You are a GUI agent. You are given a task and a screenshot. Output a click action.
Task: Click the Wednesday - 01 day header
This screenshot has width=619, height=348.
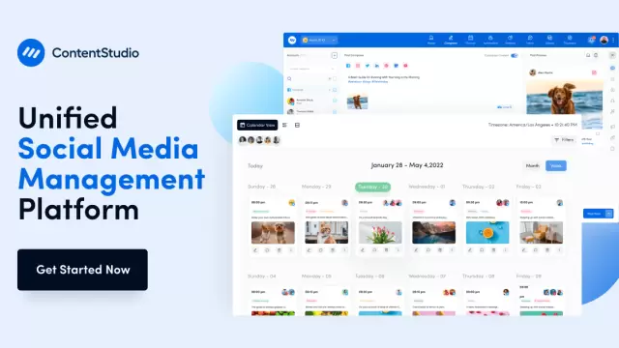tap(427, 187)
